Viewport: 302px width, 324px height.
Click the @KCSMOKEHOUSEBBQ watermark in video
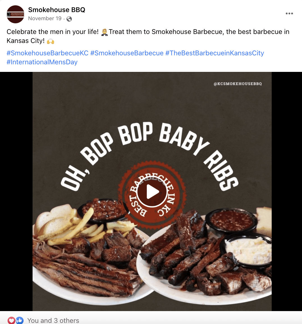coord(238,84)
